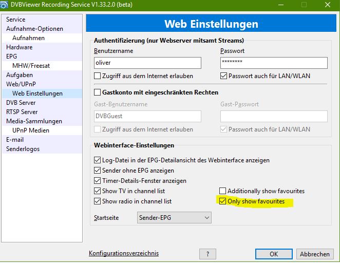Click the DVBViewer app icon in title bar
The image size is (340, 263).
click(4, 5)
